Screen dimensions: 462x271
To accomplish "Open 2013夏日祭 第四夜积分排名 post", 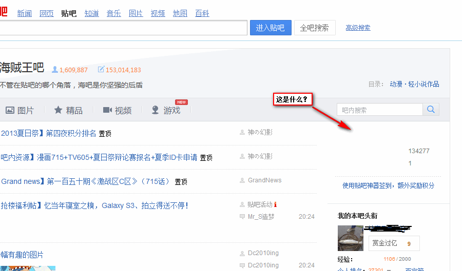I will pyautogui.click(x=49, y=134).
